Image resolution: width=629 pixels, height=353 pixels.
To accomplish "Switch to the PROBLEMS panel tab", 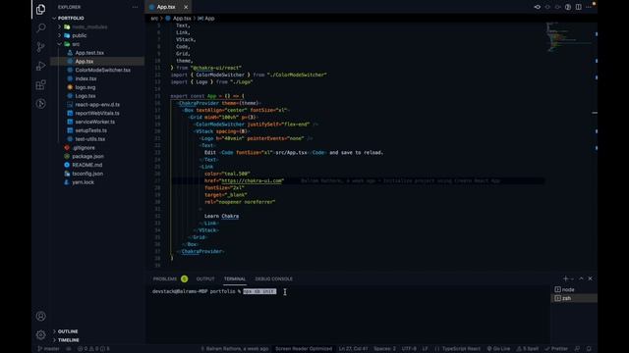I will pyautogui.click(x=165, y=278).
